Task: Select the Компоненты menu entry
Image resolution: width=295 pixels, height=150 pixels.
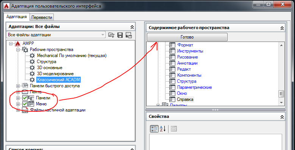Action: (189, 75)
